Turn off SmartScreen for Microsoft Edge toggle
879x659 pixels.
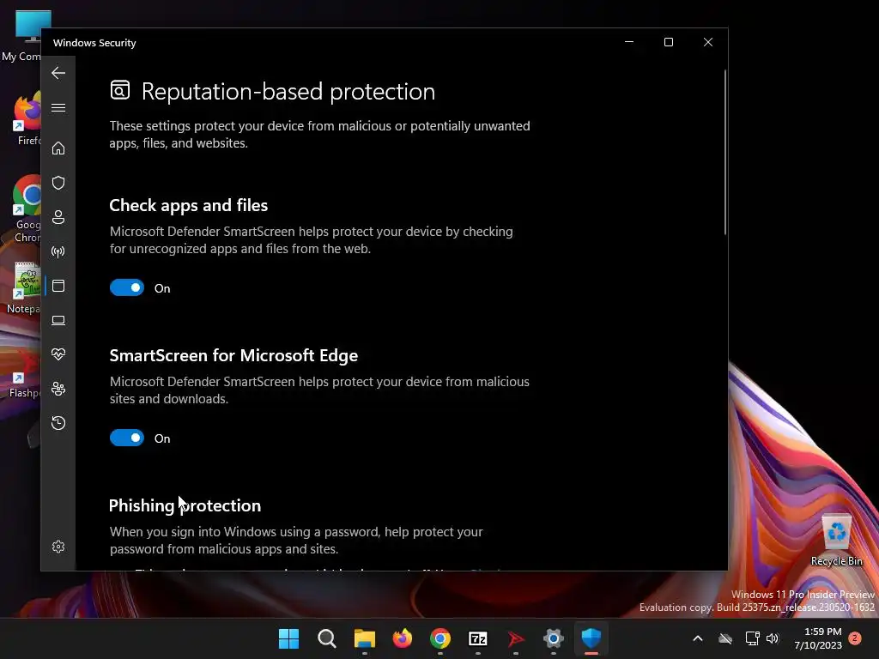pos(127,438)
